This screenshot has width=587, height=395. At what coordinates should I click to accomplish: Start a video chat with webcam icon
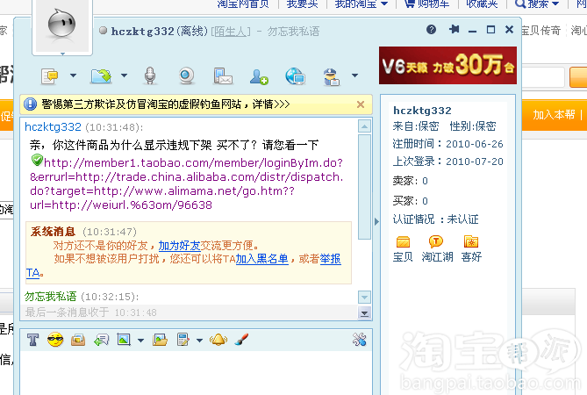(186, 75)
